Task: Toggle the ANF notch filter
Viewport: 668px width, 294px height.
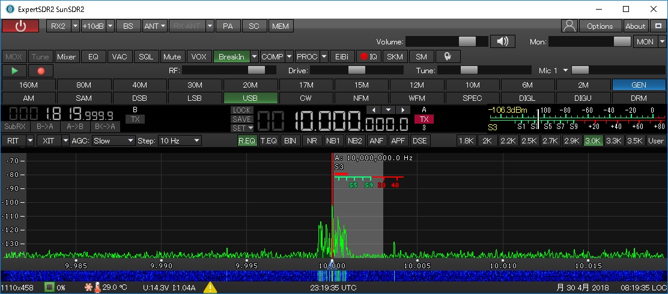Action: (377, 141)
